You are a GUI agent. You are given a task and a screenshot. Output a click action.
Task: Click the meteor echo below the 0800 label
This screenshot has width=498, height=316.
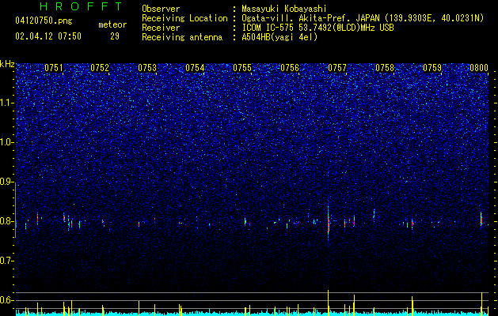coord(481,220)
